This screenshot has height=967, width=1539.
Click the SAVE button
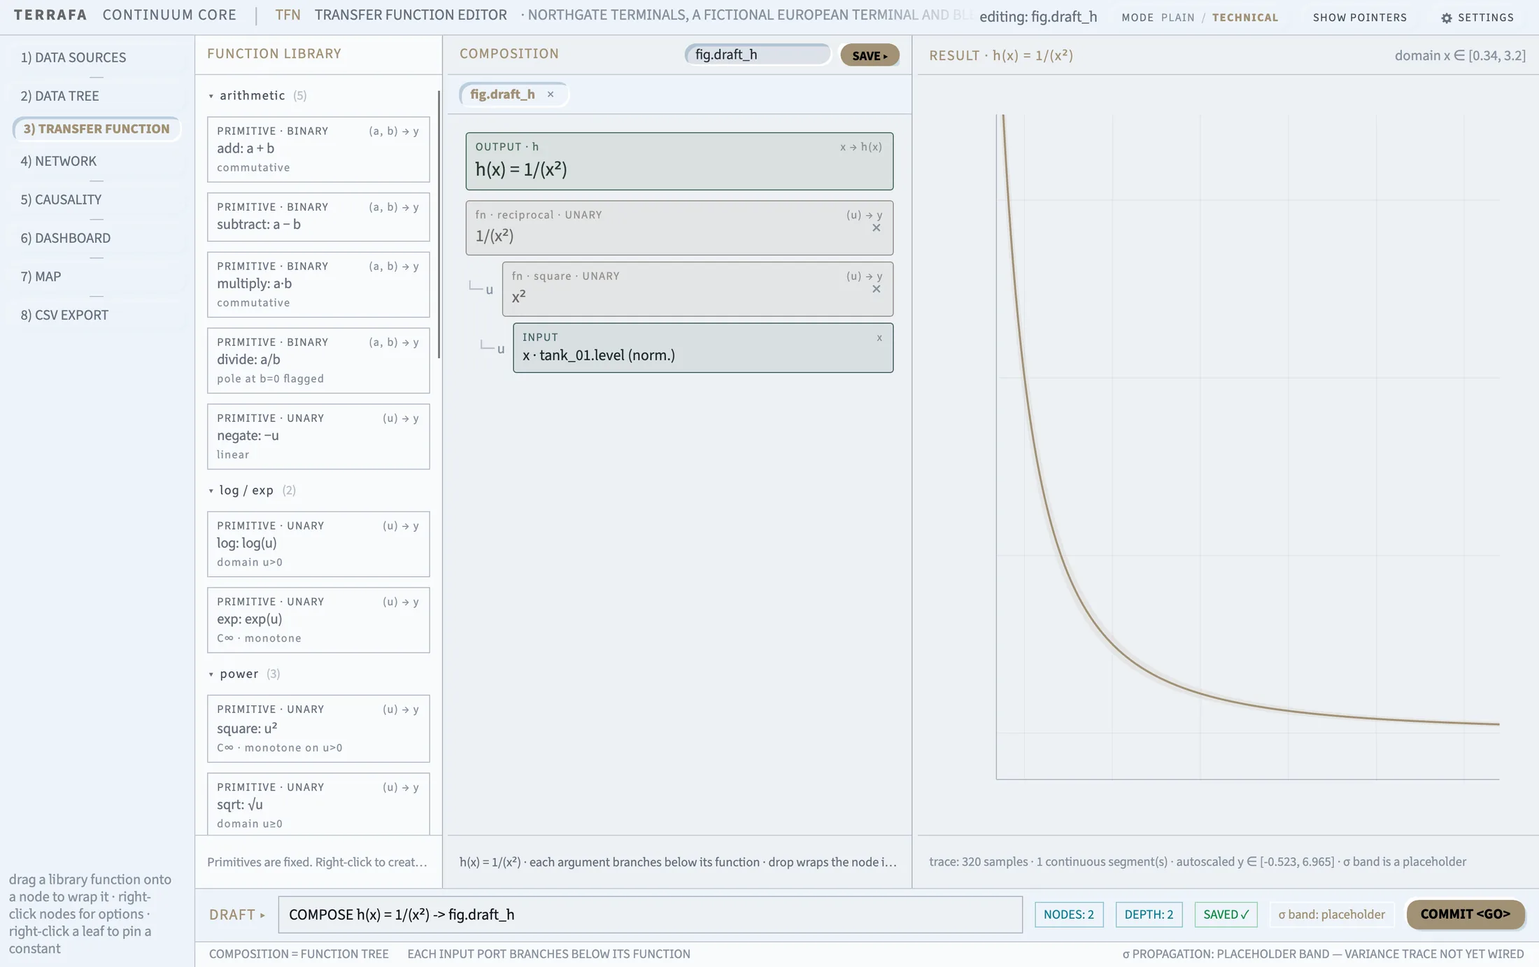click(x=870, y=55)
